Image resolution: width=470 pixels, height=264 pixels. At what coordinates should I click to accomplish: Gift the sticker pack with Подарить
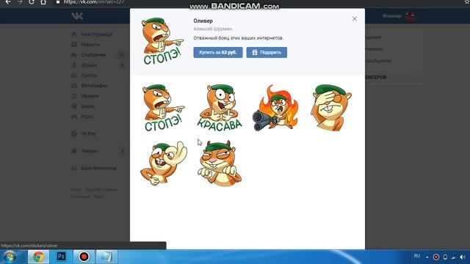267,52
